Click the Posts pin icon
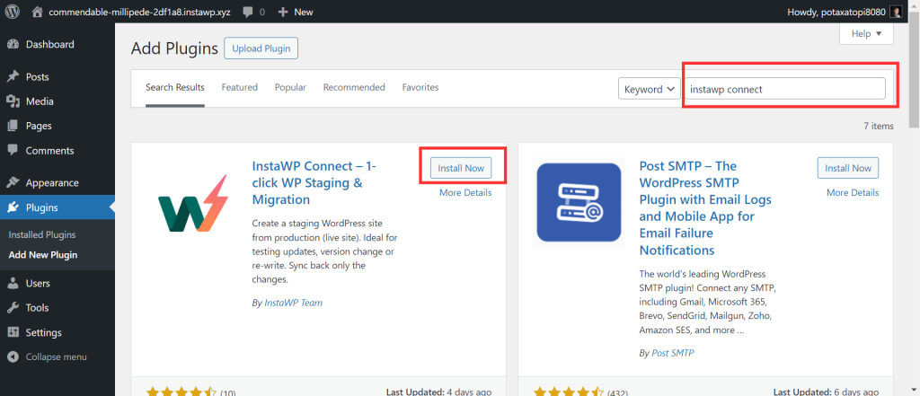Image resolution: width=920 pixels, height=396 pixels. (13, 77)
